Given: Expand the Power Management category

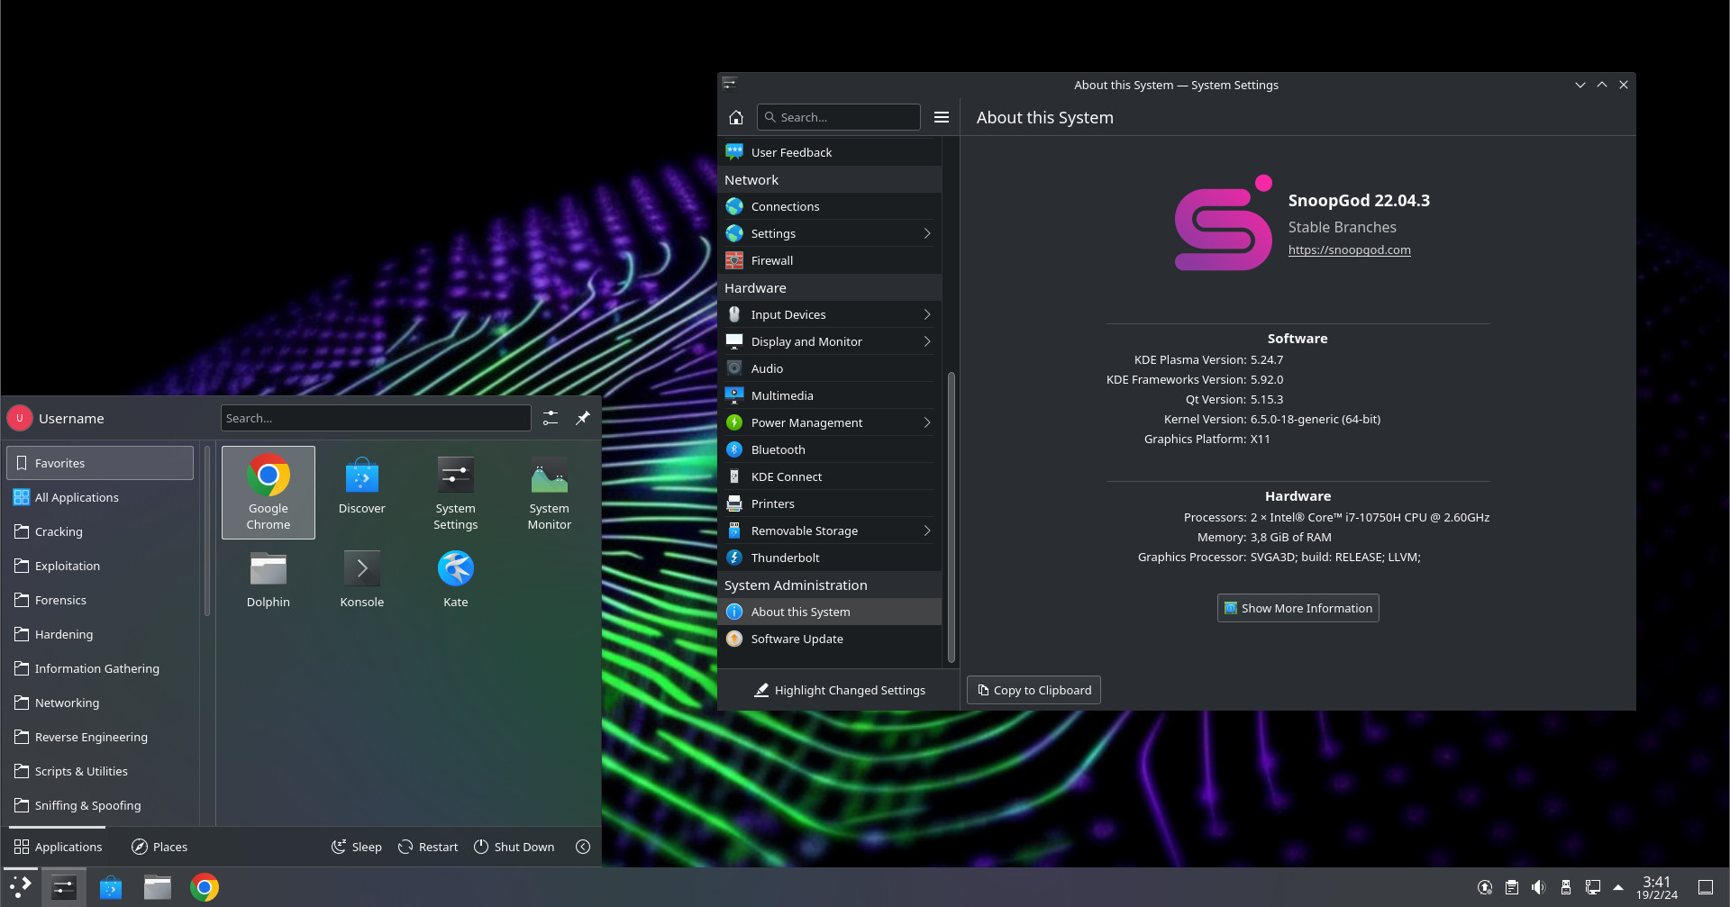Looking at the screenshot, I should click(829, 422).
